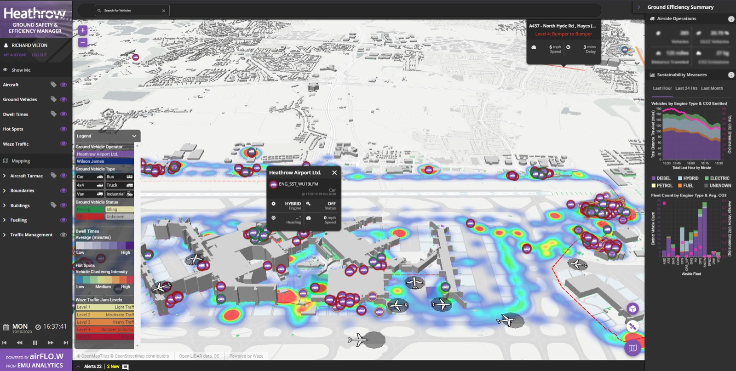The width and height of the screenshot is (736, 371).
Task: Hide the Hot Spots layer
Action: [x=63, y=129]
